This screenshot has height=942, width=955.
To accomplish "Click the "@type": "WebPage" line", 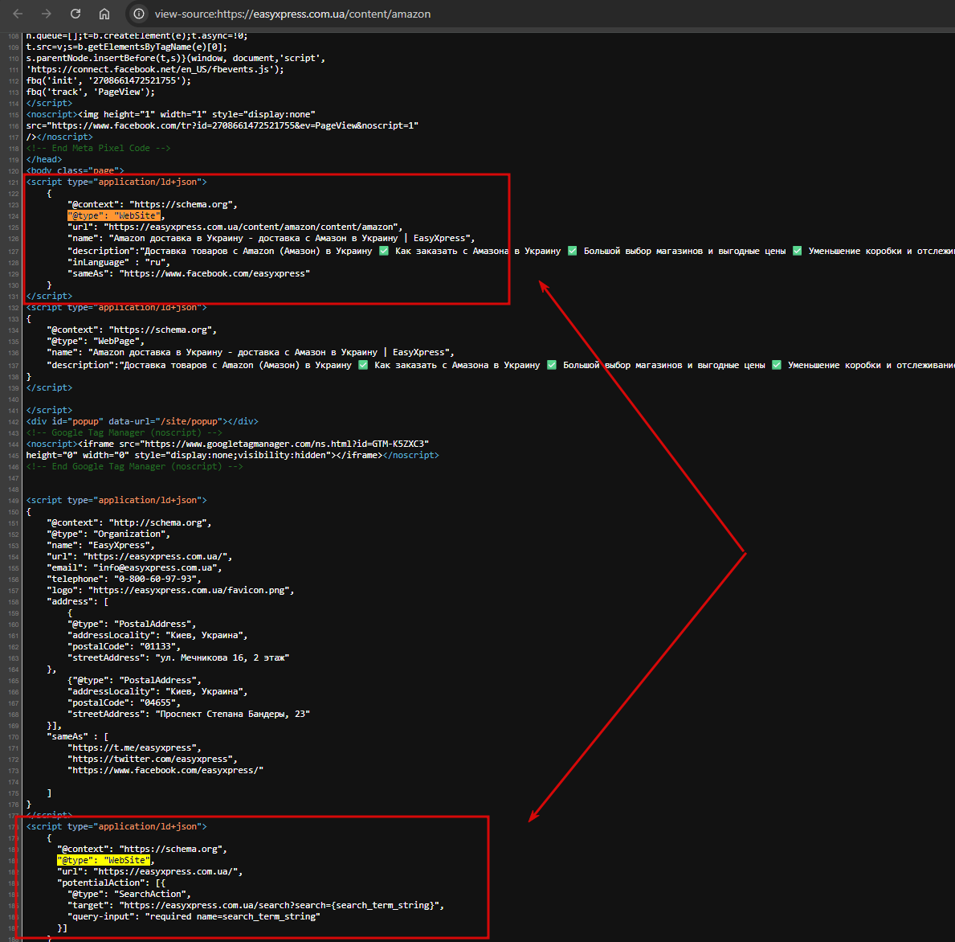I will tap(96, 342).
